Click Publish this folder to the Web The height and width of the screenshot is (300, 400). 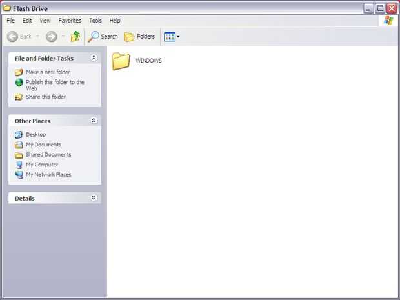click(x=55, y=85)
